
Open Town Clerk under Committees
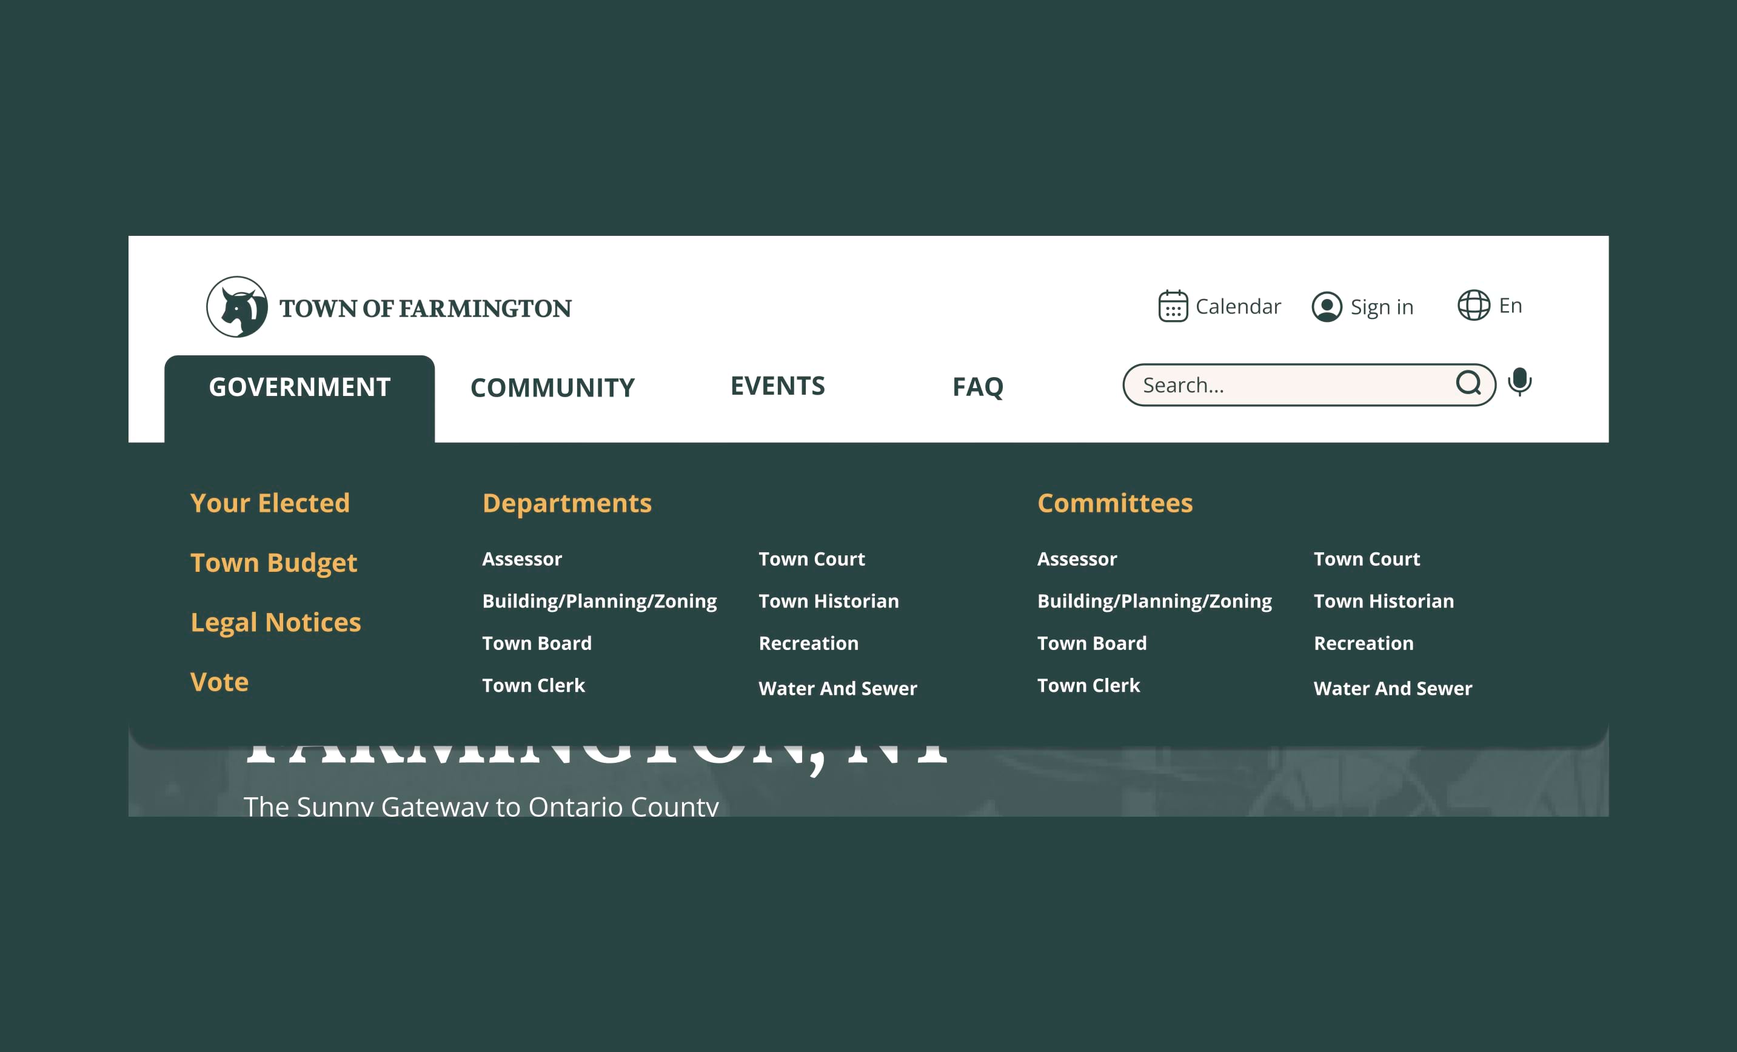point(1088,685)
